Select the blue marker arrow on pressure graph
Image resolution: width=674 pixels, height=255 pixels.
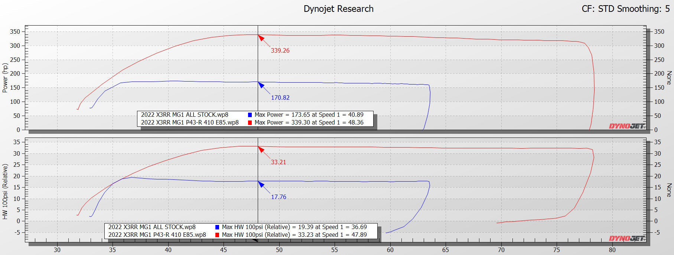click(x=261, y=184)
